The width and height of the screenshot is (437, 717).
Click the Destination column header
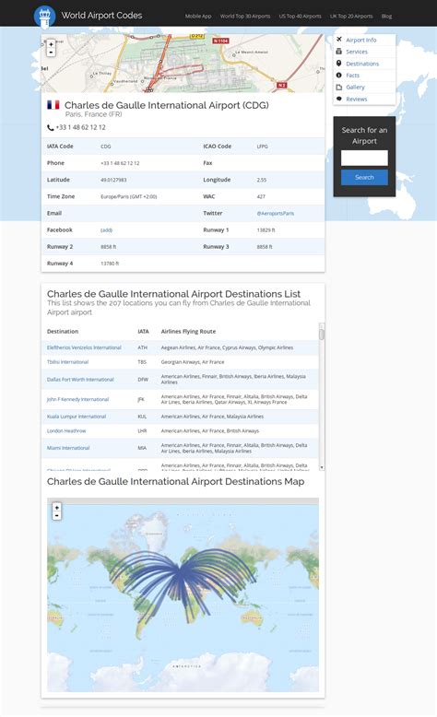coord(63,332)
